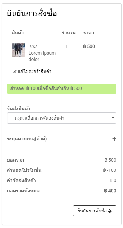Click the green discount promotion banner
The width and height of the screenshot is (123, 228).
click(62, 89)
